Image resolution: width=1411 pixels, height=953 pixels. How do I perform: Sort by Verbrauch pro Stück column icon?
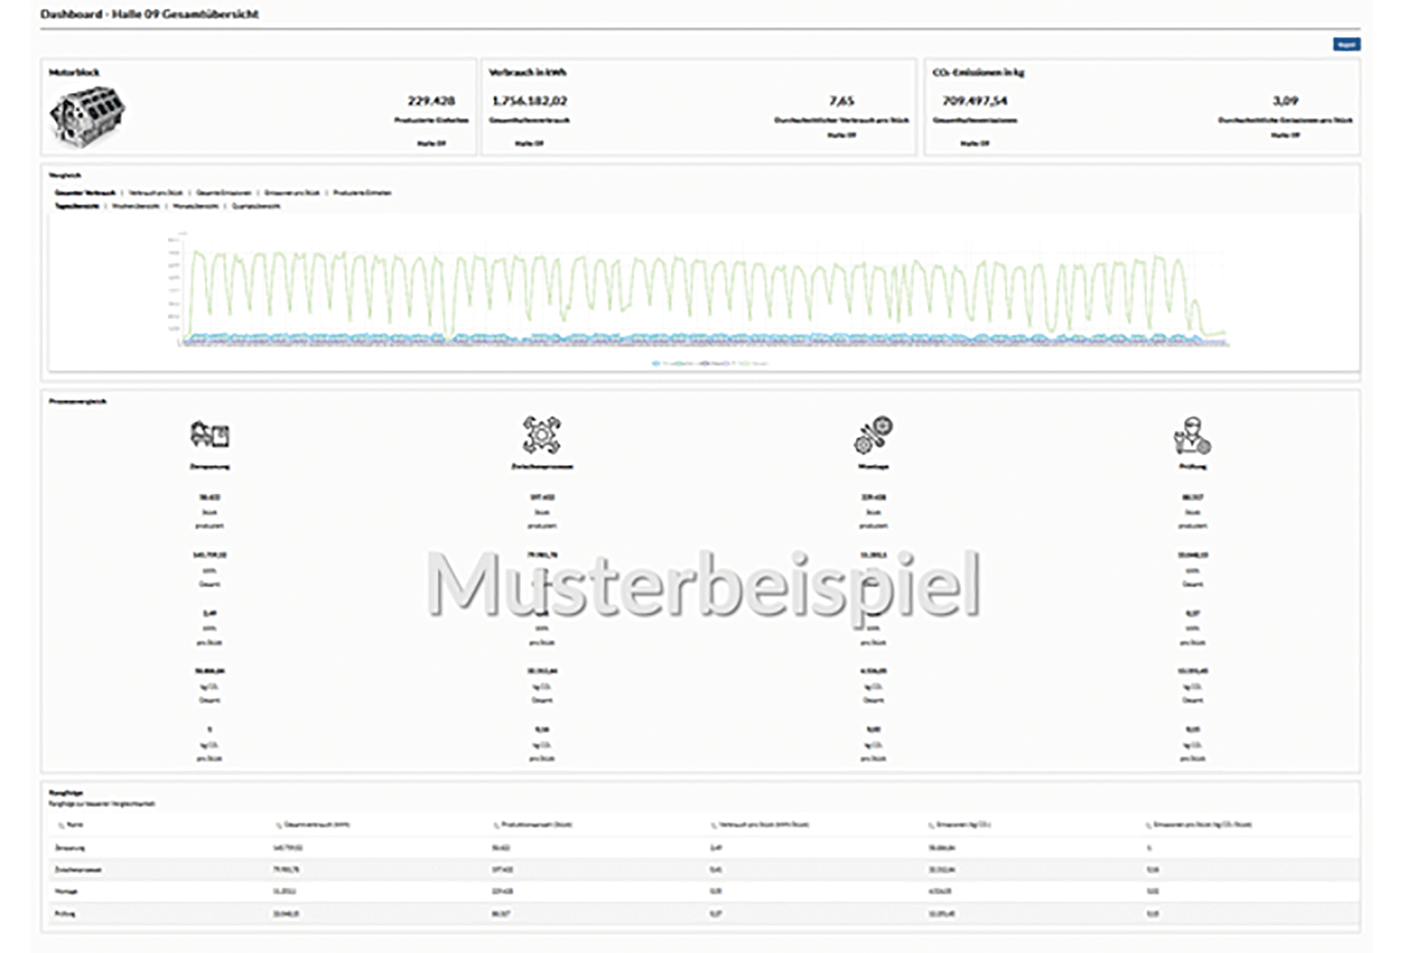[x=713, y=825]
